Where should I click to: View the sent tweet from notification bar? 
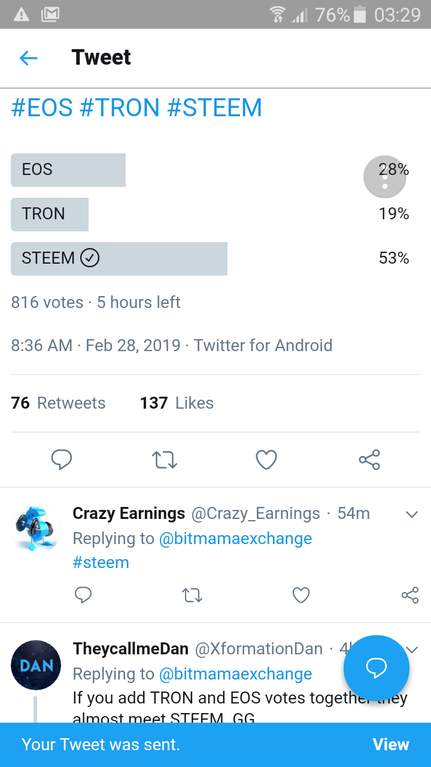390,745
